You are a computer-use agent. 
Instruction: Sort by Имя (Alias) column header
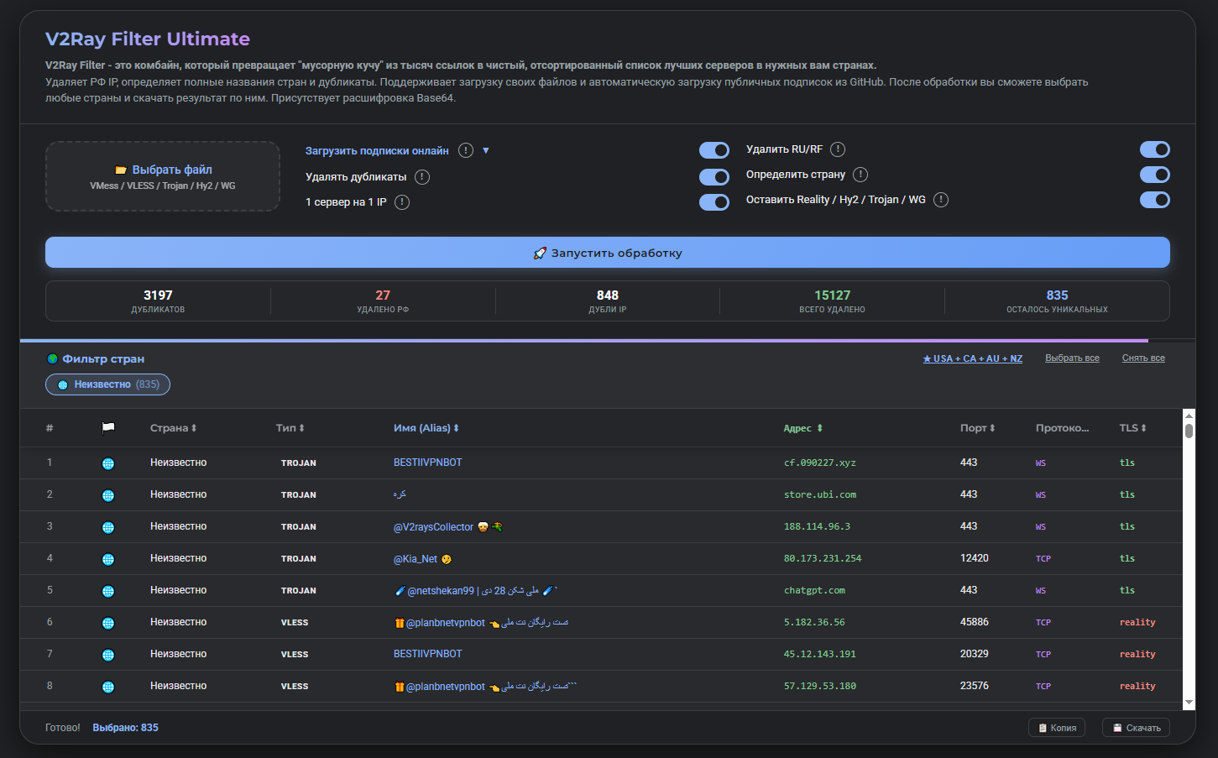point(426,428)
